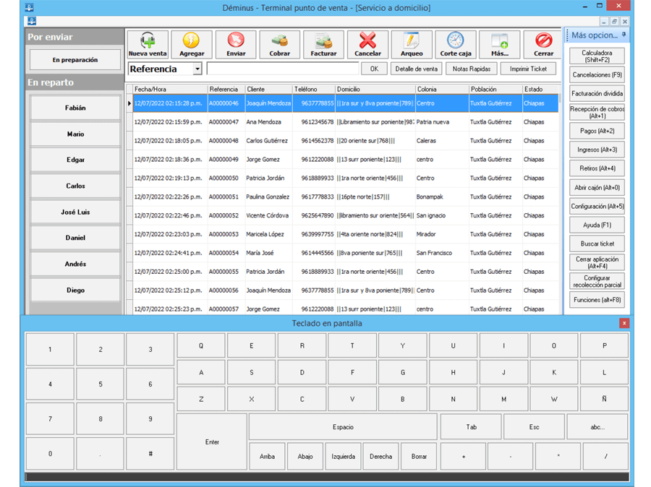Tap the Tab key on the on-screen keyboard

tap(471, 427)
